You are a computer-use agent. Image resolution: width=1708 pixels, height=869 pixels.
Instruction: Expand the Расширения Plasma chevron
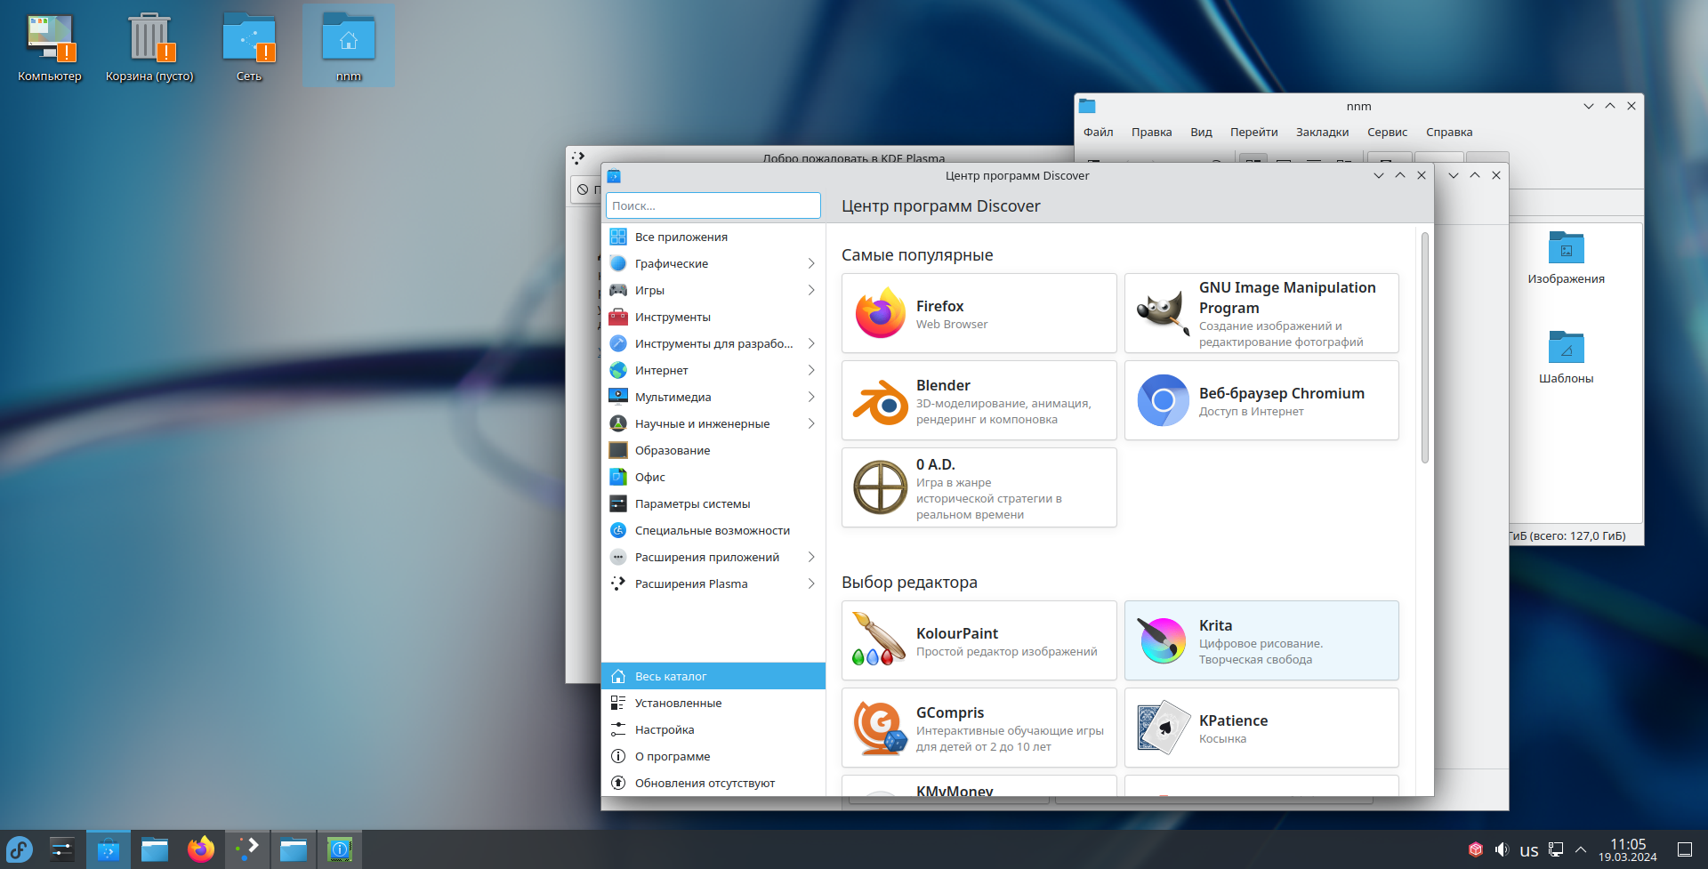pyautogui.click(x=811, y=583)
